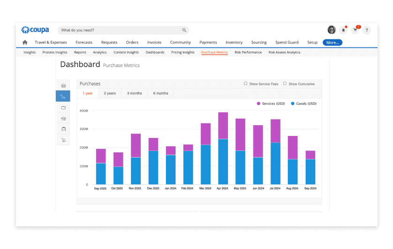Screen dimensions: 393x249
Task: Open the Spend Guard menu
Action: click(287, 42)
